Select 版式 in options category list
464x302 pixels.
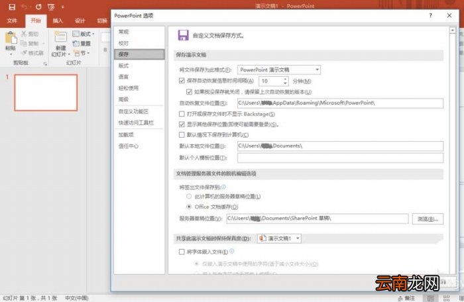139,66
